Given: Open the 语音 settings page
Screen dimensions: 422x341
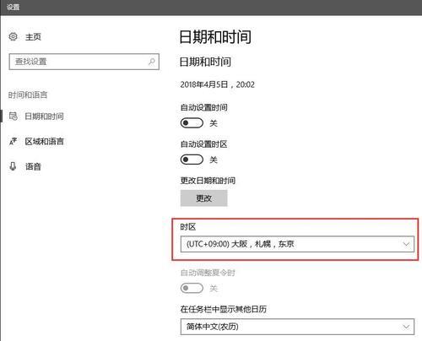Looking at the screenshot, I should [x=33, y=166].
